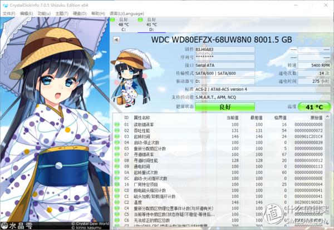Image resolution: width=334 pixels, height=230 pixels.
Task: Click the 最差值 column header
Action: pyautogui.click(x=256, y=118)
